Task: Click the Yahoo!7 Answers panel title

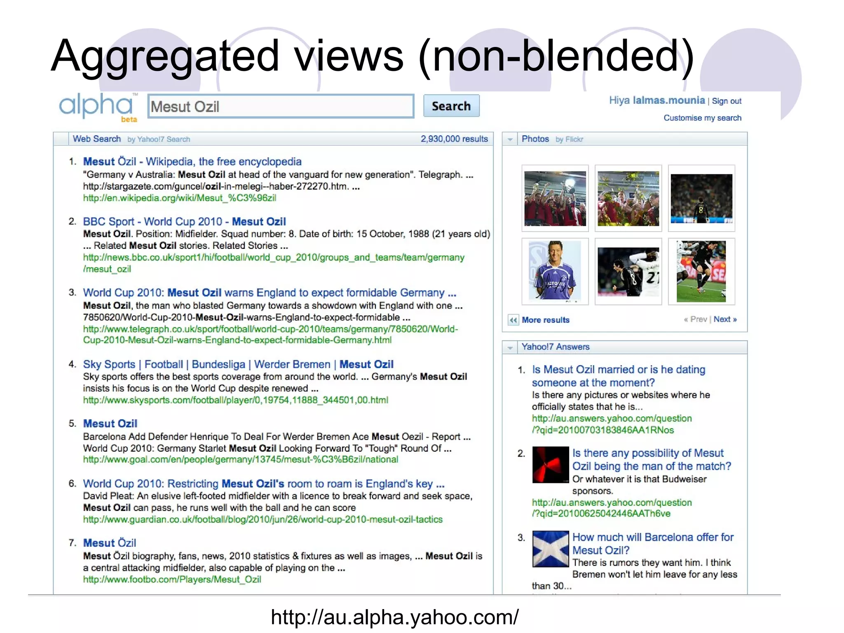Action: tap(555, 347)
